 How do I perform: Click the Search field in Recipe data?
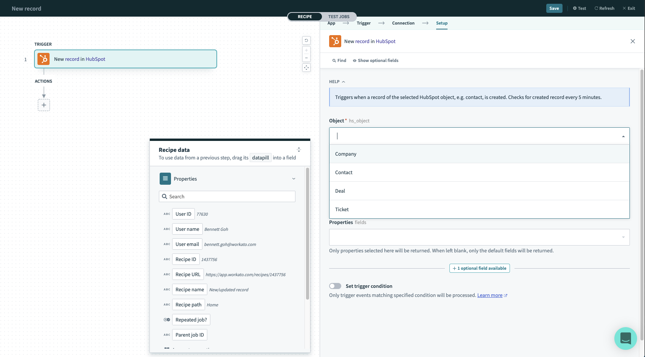pos(227,196)
